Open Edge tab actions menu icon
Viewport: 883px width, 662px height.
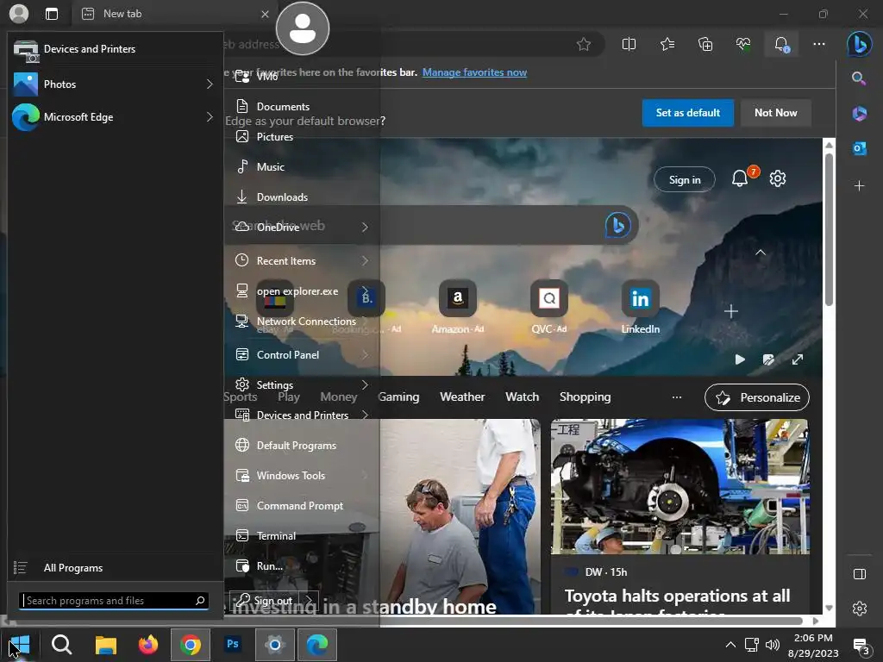[52, 14]
